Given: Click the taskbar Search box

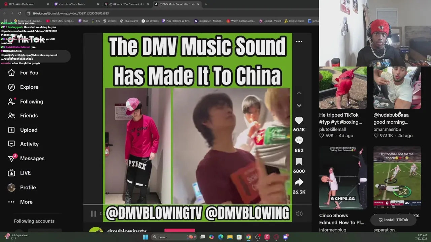Looking at the screenshot, I should coord(173,237).
